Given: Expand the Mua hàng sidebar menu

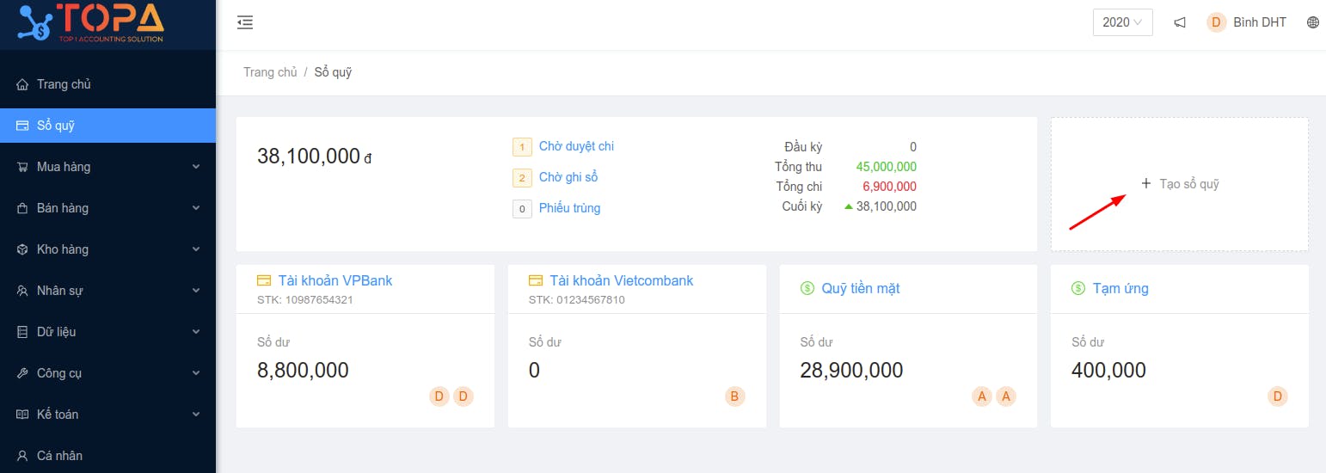Looking at the screenshot, I should (x=107, y=167).
